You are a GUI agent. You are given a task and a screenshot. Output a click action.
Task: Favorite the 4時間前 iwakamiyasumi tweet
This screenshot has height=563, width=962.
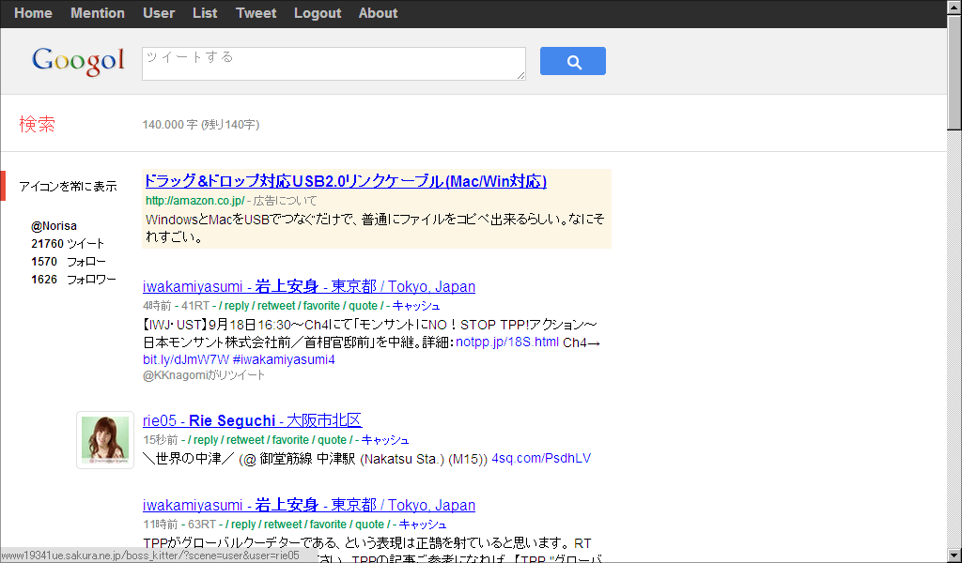(x=321, y=305)
